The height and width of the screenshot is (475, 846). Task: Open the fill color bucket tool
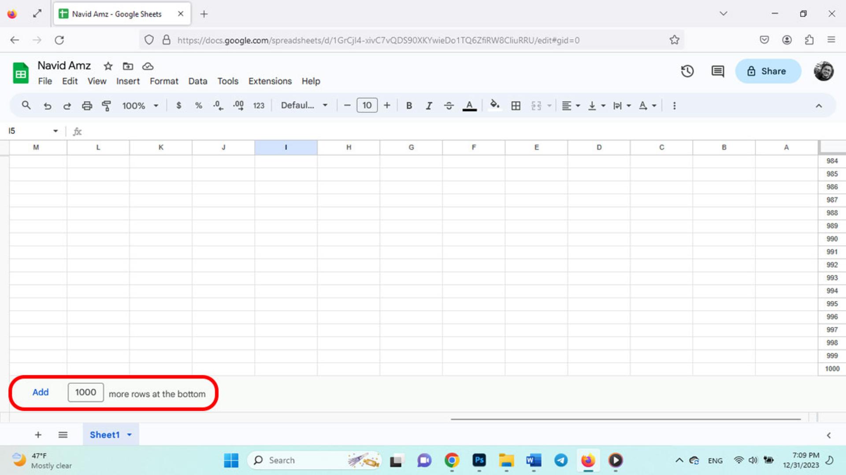pyautogui.click(x=494, y=105)
